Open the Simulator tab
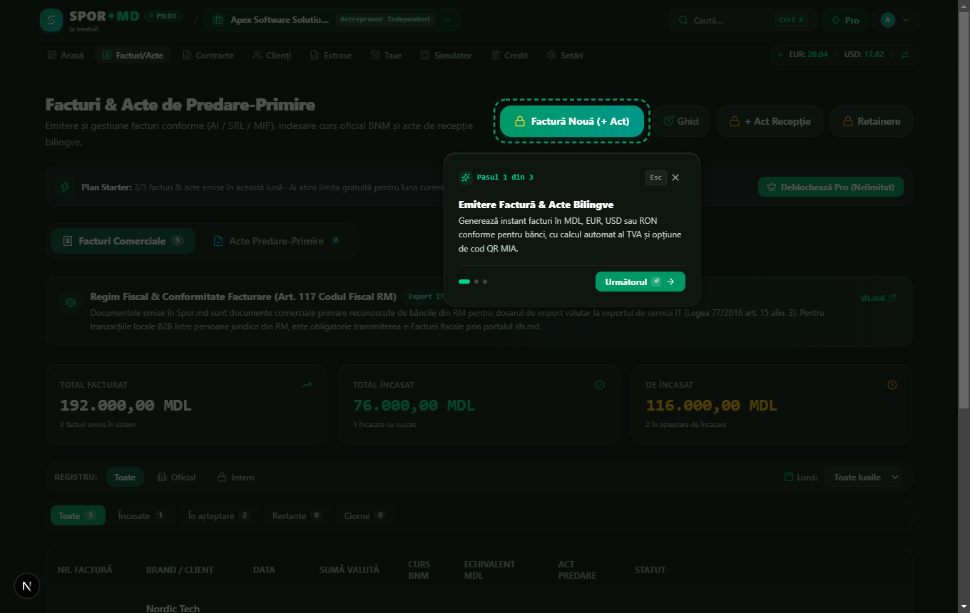The height and width of the screenshot is (613, 970). [446, 55]
